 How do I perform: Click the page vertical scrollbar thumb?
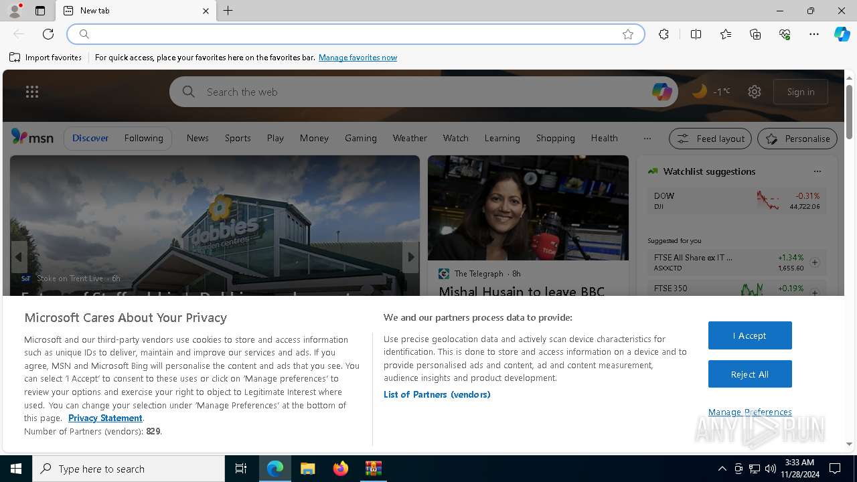(x=849, y=110)
